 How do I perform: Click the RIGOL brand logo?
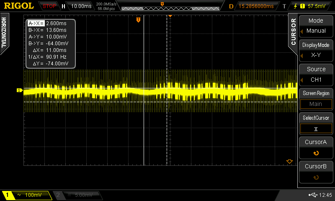coord(19,6)
